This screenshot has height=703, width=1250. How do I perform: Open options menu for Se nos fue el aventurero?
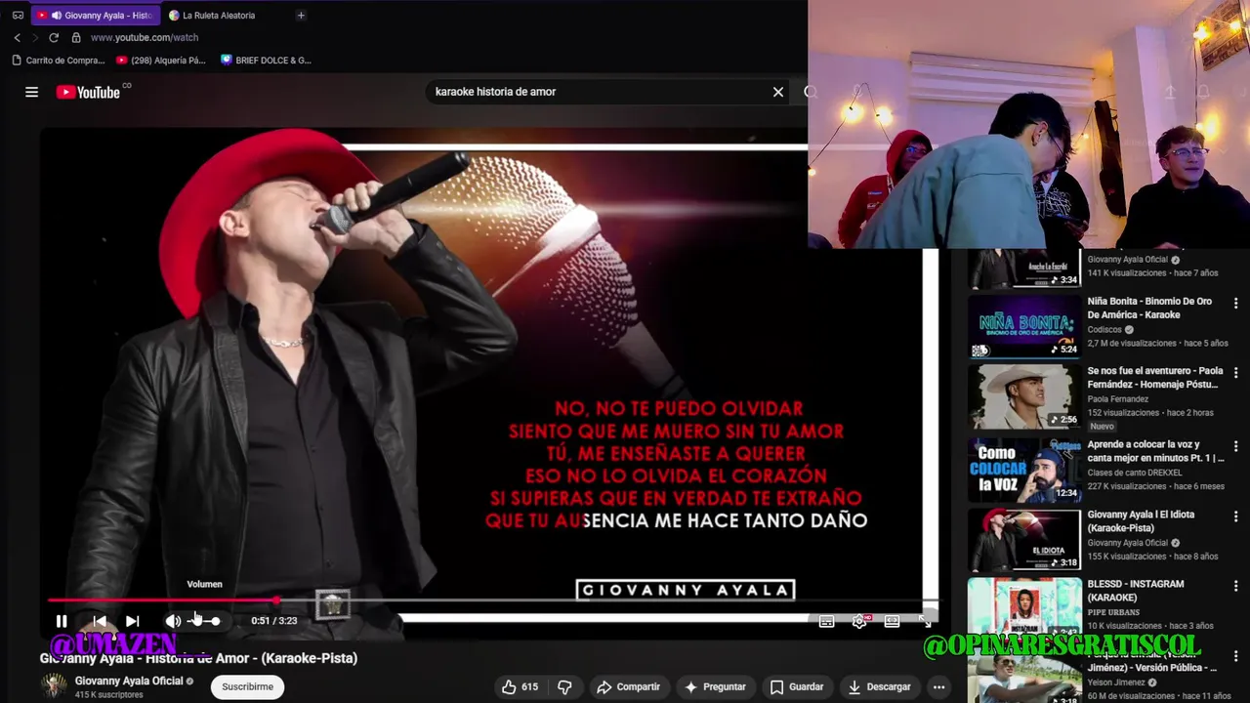click(x=1235, y=373)
